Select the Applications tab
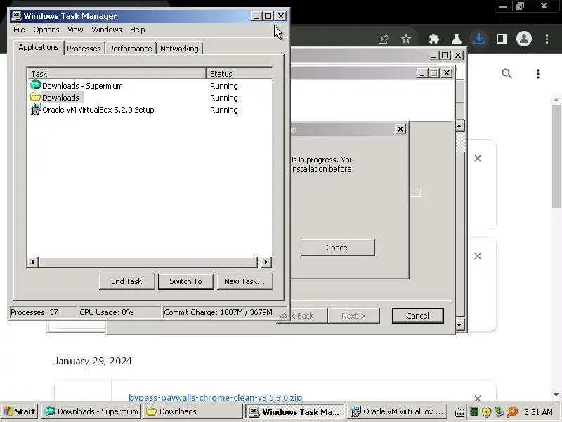562x422 pixels. click(x=39, y=47)
